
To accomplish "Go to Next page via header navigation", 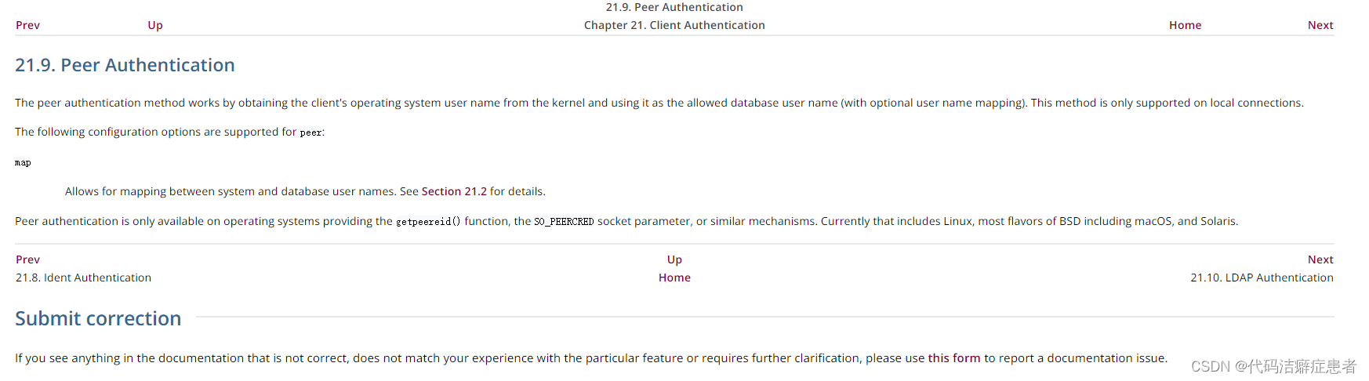I will (1320, 25).
